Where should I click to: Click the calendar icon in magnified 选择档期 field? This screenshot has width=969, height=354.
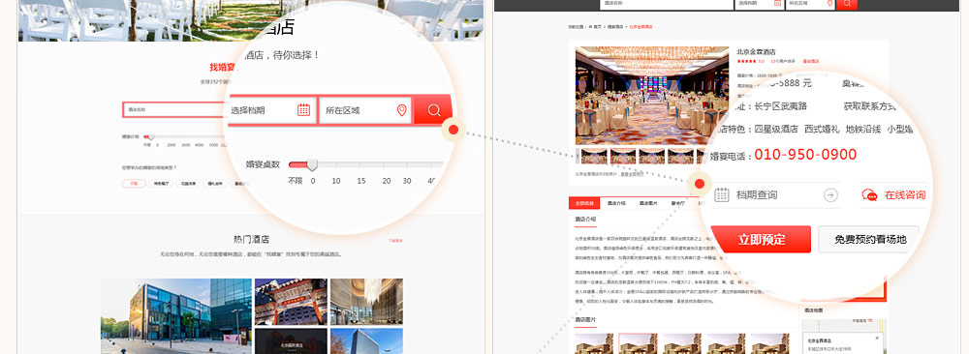point(303,109)
